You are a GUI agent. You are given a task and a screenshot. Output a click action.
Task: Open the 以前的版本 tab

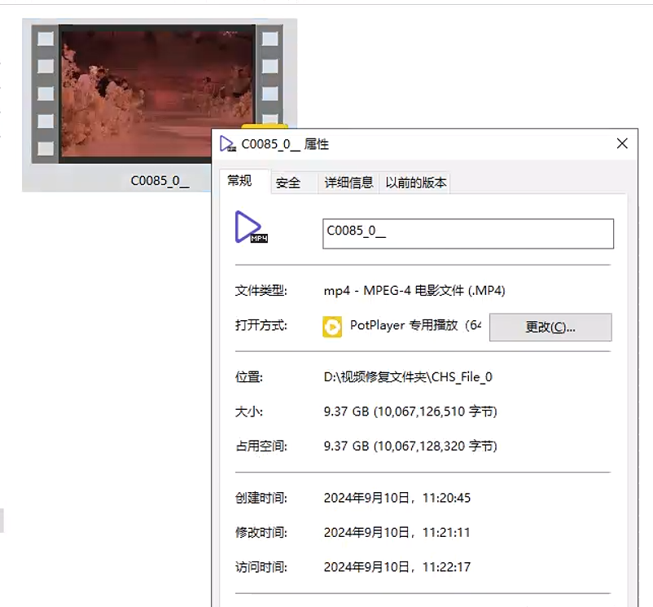coord(416,183)
